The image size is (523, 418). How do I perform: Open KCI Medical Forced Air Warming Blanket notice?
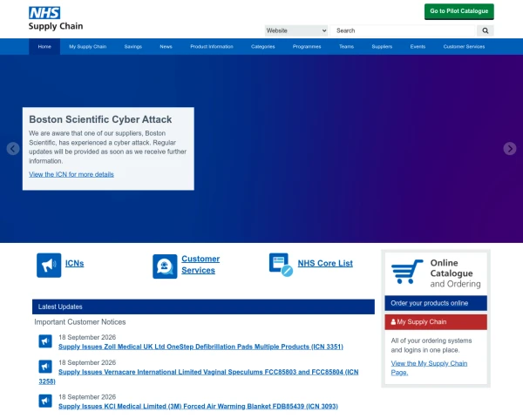(x=198, y=407)
